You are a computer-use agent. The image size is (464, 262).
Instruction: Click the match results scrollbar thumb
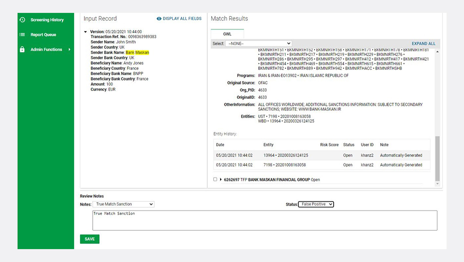[x=437, y=159]
